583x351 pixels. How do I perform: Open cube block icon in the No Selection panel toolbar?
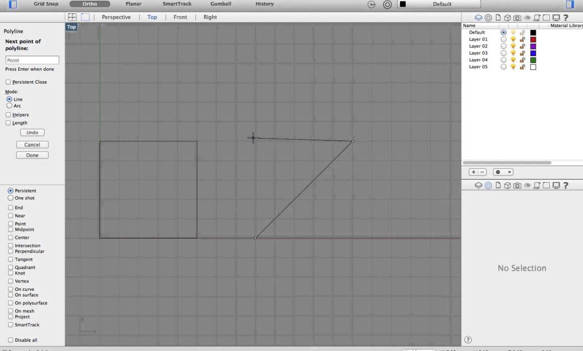click(x=507, y=185)
